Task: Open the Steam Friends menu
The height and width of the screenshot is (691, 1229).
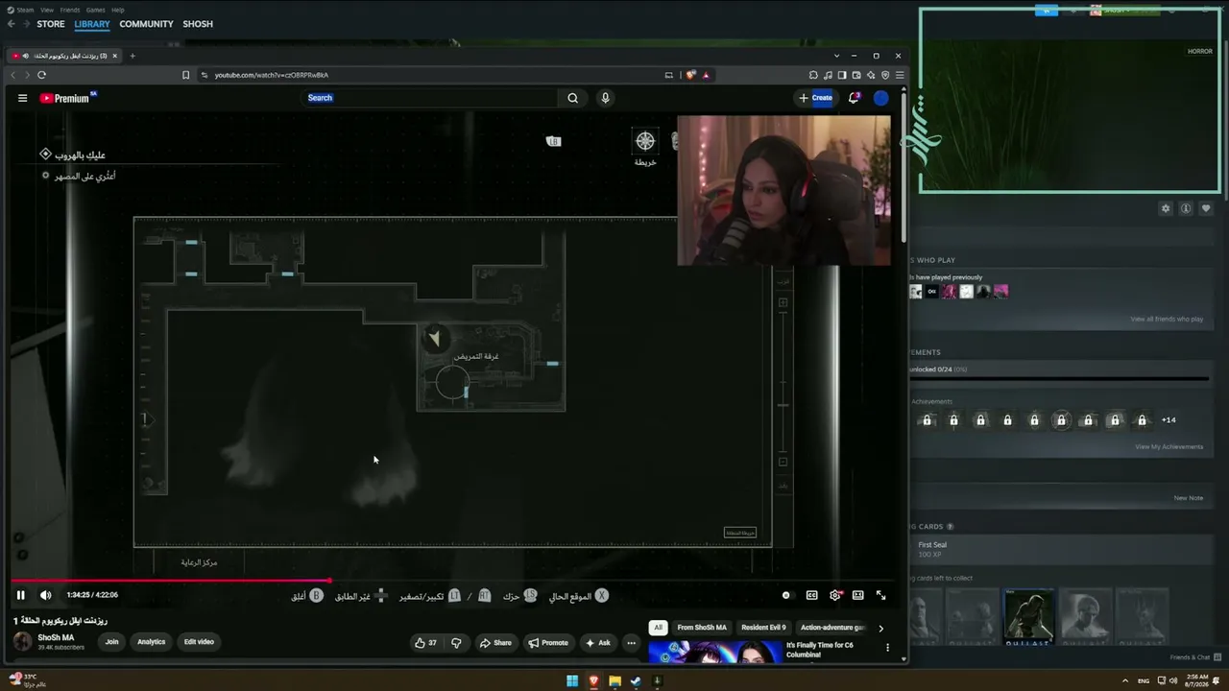Action: coord(70,10)
